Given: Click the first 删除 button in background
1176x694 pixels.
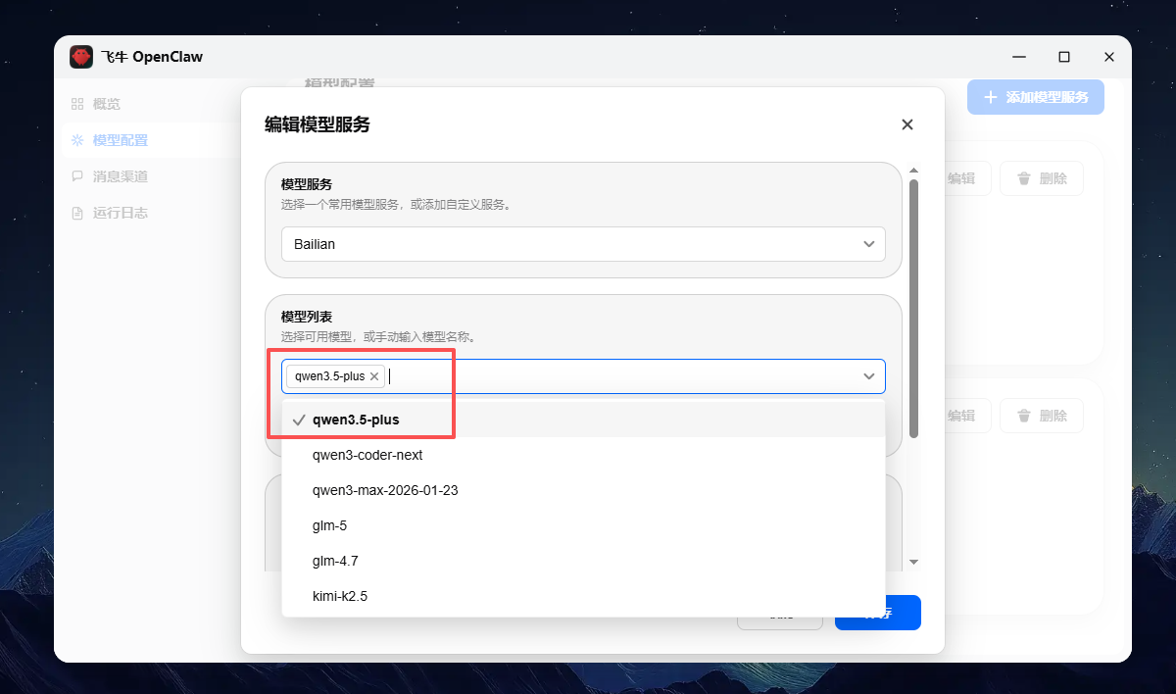Looking at the screenshot, I should click(x=1042, y=178).
